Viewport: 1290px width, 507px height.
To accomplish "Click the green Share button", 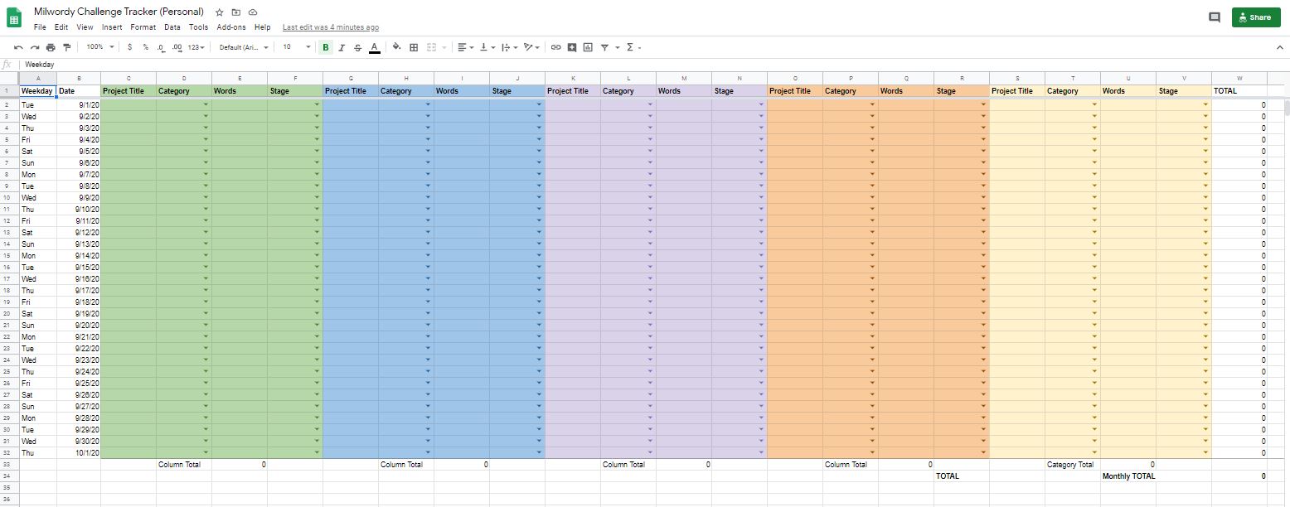I will [1255, 17].
